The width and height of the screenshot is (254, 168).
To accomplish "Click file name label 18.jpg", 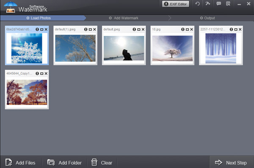I will 156,29.
